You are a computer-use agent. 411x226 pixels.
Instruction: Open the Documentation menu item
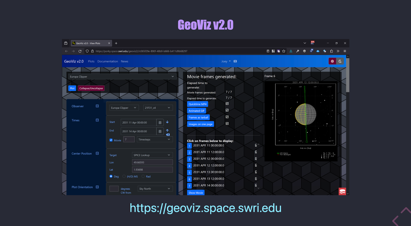coord(108,61)
